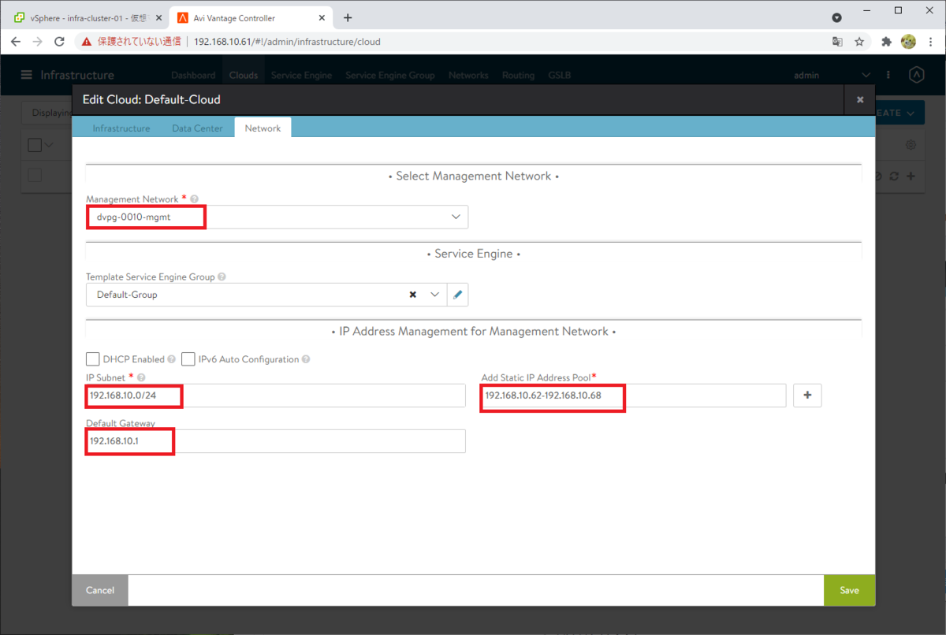Open the Routing menu item
This screenshot has height=635, width=946.
pyautogui.click(x=518, y=76)
